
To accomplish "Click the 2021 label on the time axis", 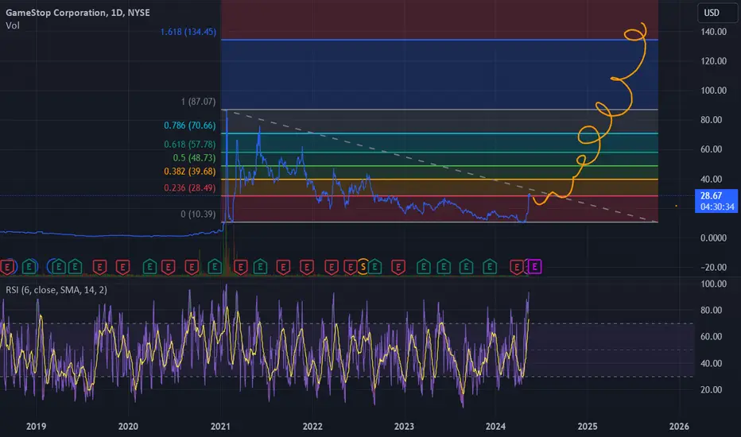I will click(220, 426).
